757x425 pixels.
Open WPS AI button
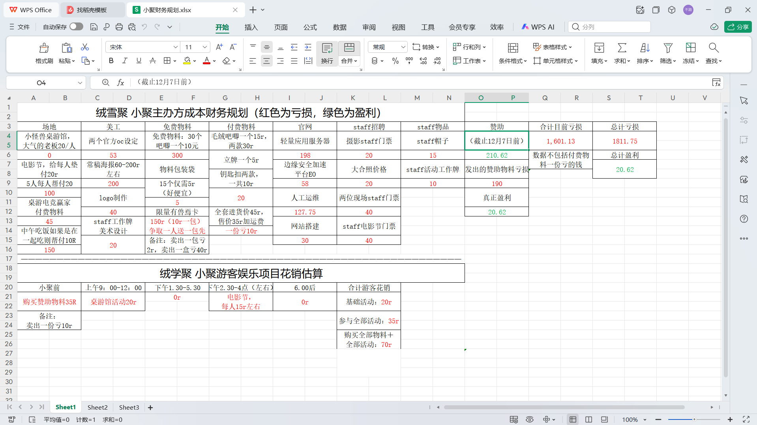(538, 27)
